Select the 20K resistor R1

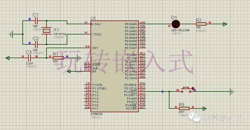58,58
